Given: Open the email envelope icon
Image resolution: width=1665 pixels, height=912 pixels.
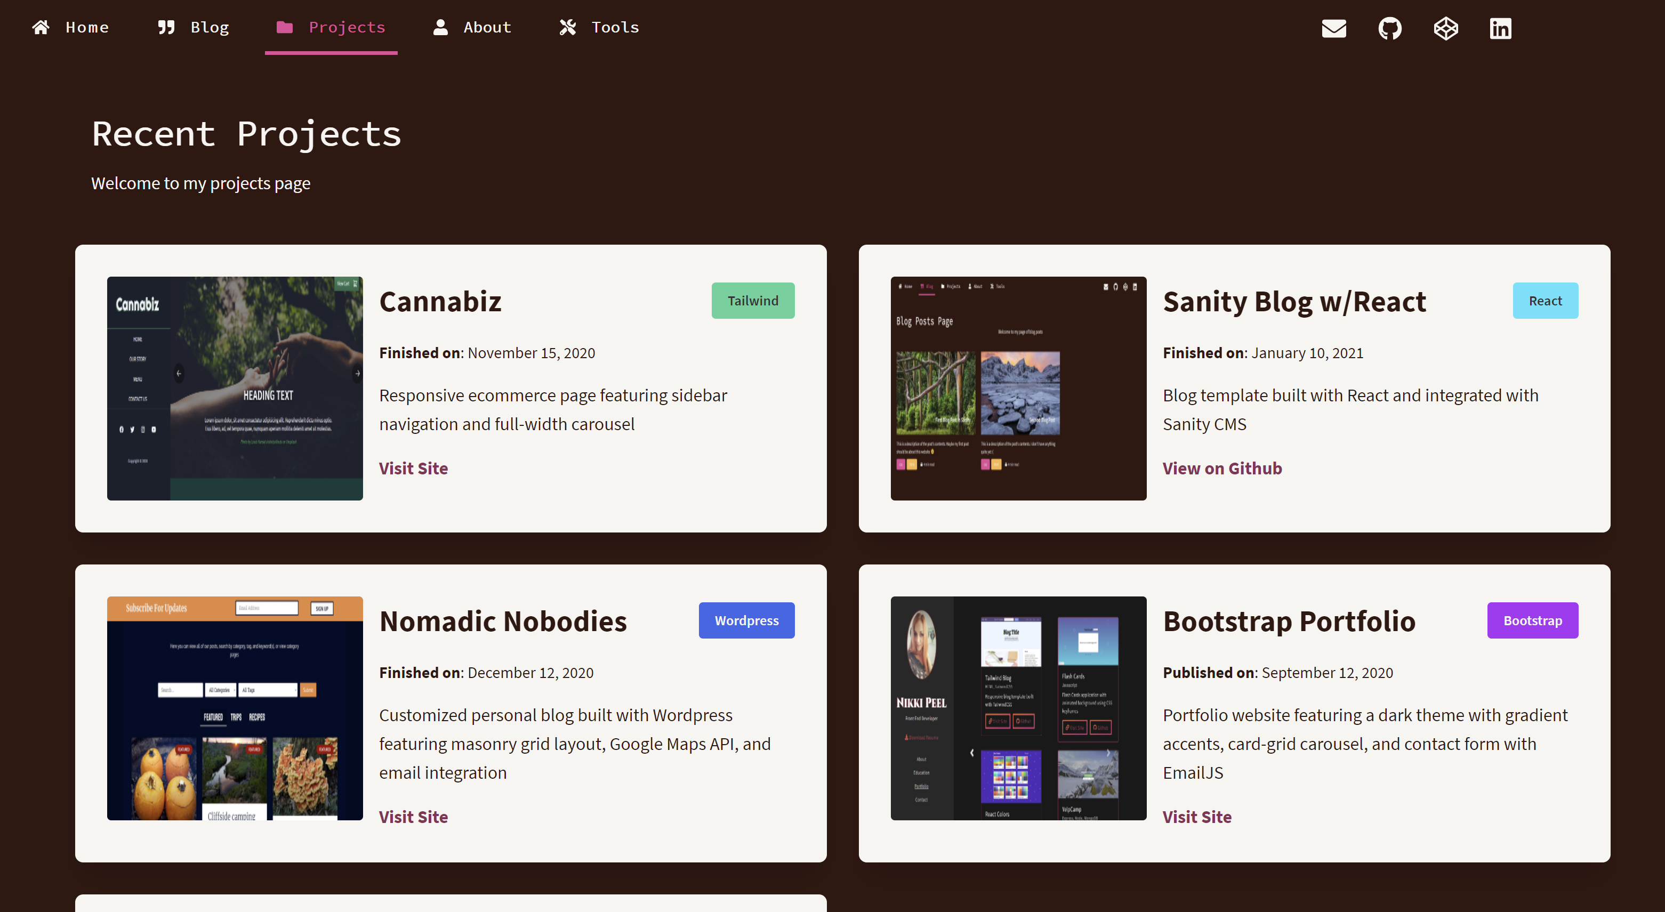Looking at the screenshot, I should pyautogui.click(x=1333, y=28).
